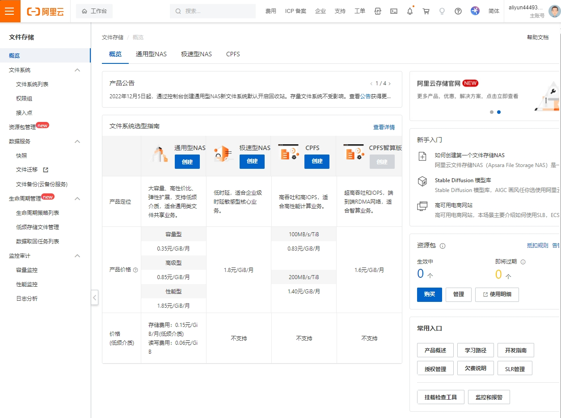Click the notification bell icon
561x418 pixels.
pos(409,11)
